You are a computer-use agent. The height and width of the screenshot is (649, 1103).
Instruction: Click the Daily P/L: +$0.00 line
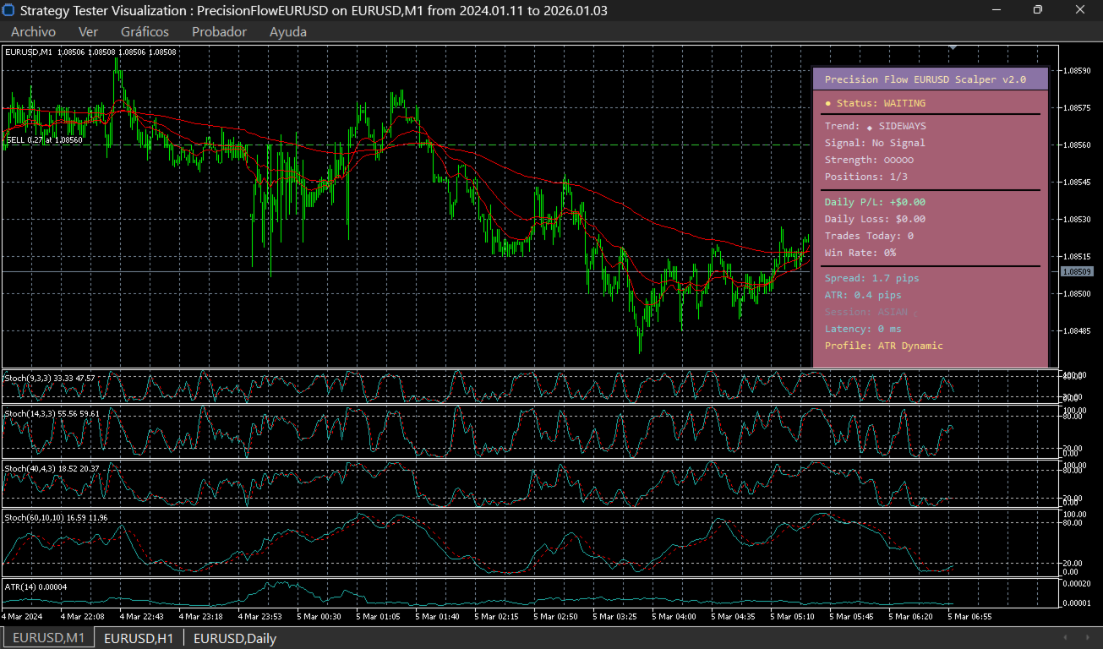click(x=875, y=202)
